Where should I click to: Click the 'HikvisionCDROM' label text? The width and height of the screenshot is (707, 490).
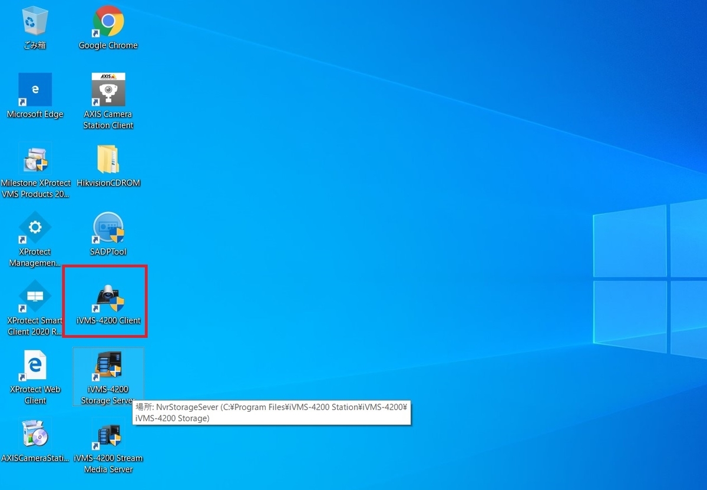click(108, 183)
